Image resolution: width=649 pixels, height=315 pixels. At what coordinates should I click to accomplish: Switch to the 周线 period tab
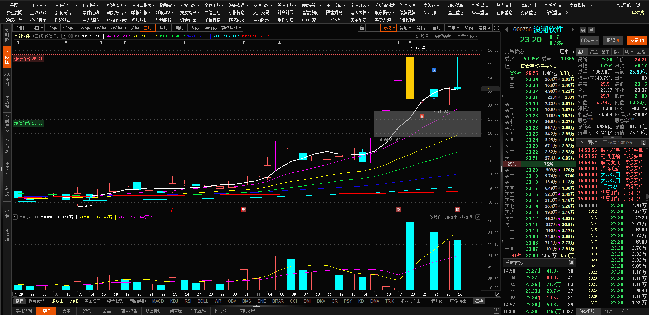click(x=164, y=28)
